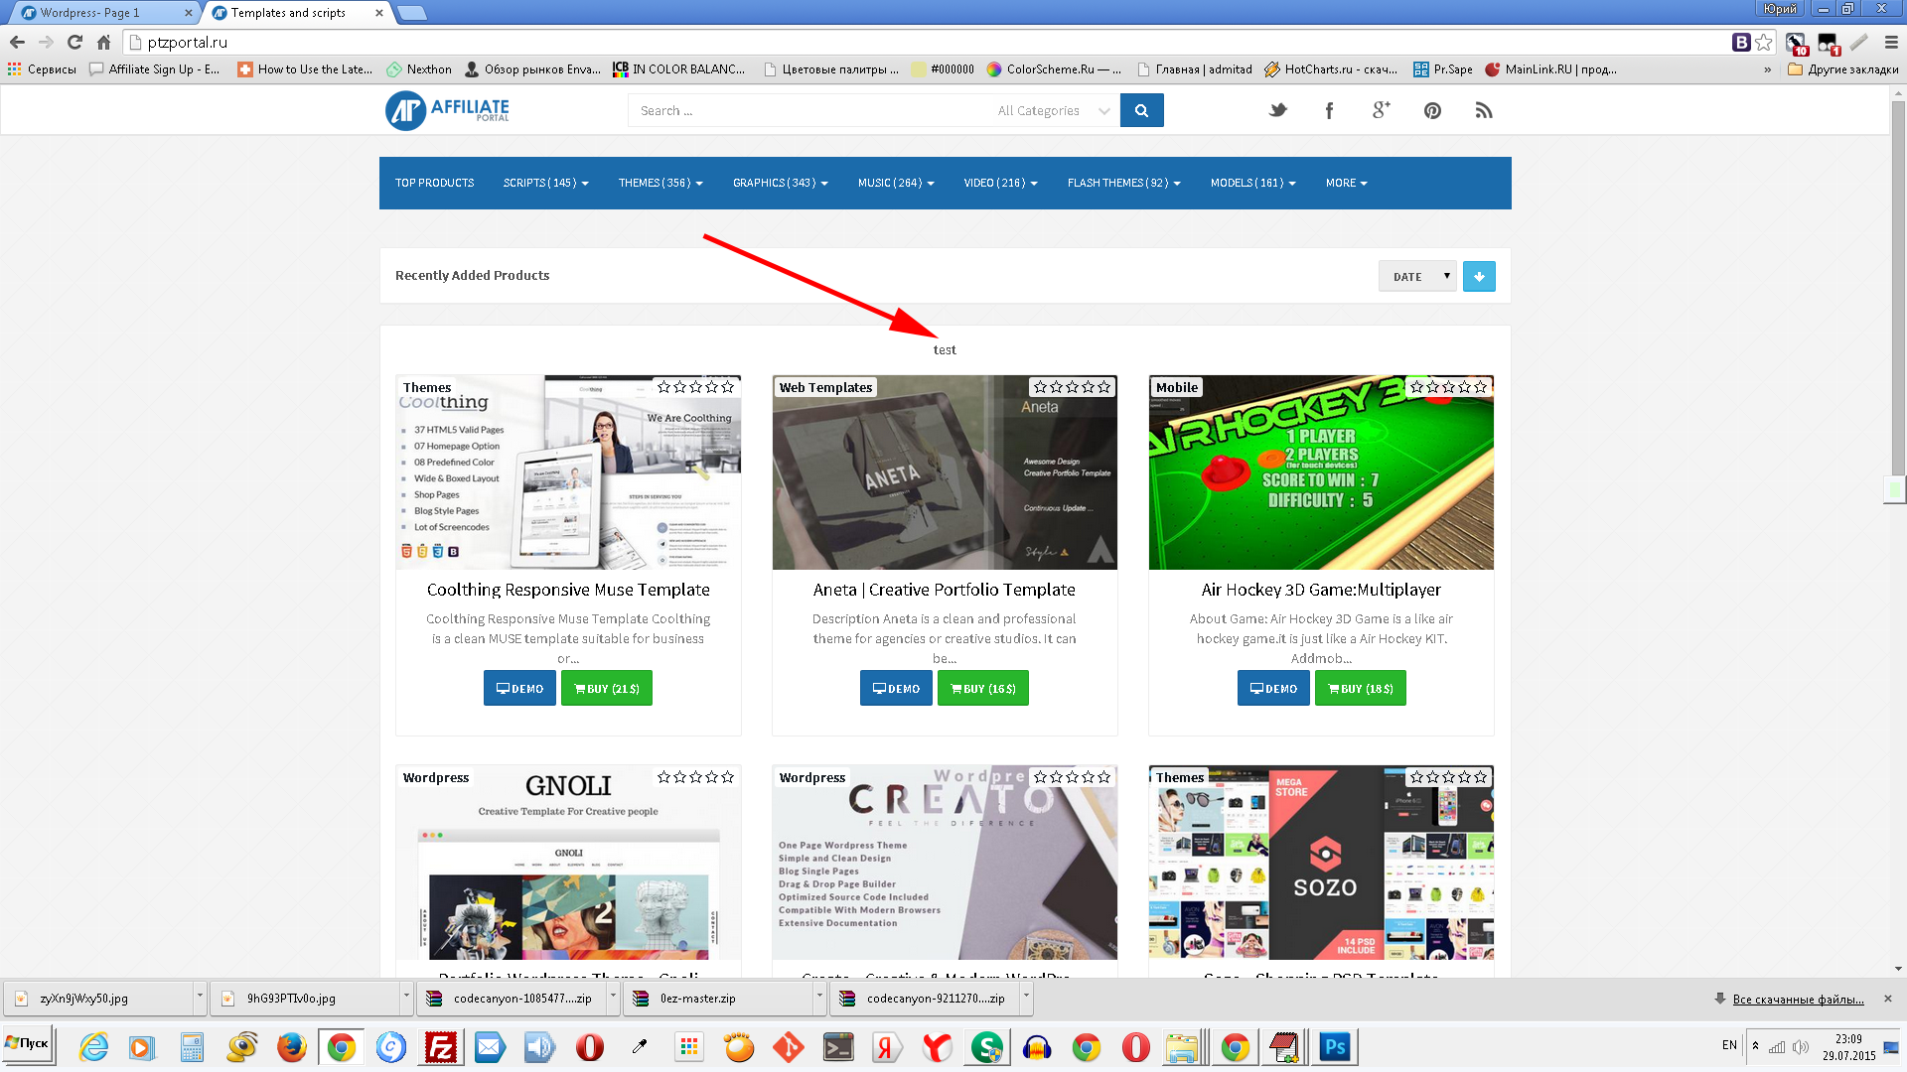Open the Twitter social icon
Viewport: 1907px width, 1072px height.
(x=1277, y=110)
